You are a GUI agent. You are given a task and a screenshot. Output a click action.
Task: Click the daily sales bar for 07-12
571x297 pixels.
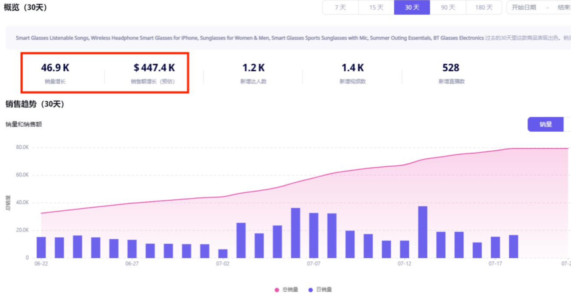coord(405,249)
